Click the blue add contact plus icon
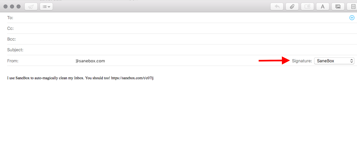The image size is (357, 162). 352,18
